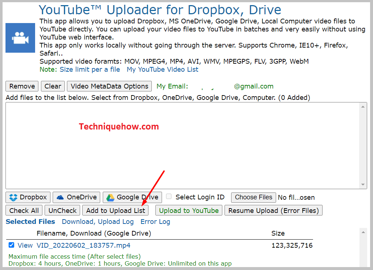Select files from Google Drive
The width and height of the screenshot is (373, 270).
[132, 198]
